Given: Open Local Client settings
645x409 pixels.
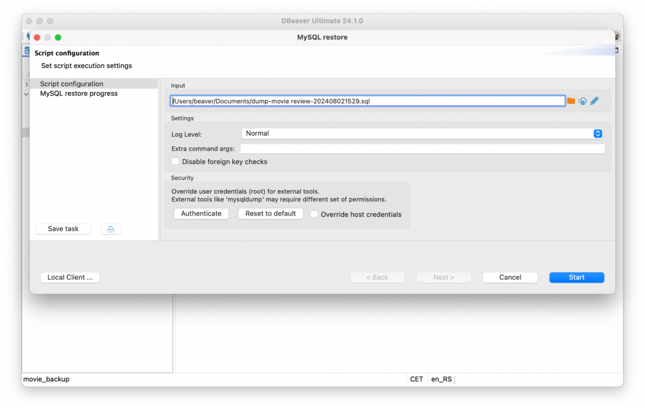Looking at the screenshot, I should click(x=70, y=277).
